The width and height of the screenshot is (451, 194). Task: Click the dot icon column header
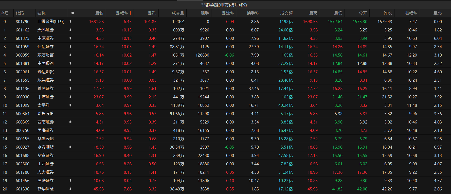73,13
